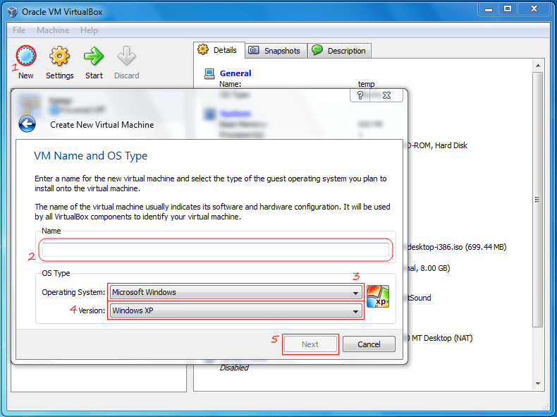This screenshot has width=557, height=417.
Task: Click the Cancel button
Action: click(x=369, y=344)
